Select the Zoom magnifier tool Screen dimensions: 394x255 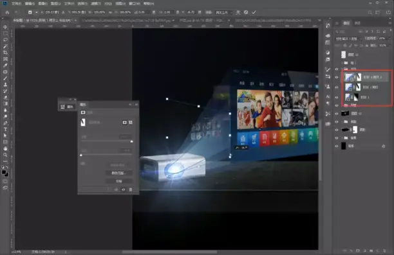(5, 155)
